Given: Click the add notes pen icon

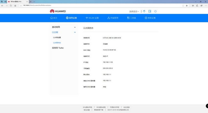Looking at the screenshot, I should coord(197,6).
